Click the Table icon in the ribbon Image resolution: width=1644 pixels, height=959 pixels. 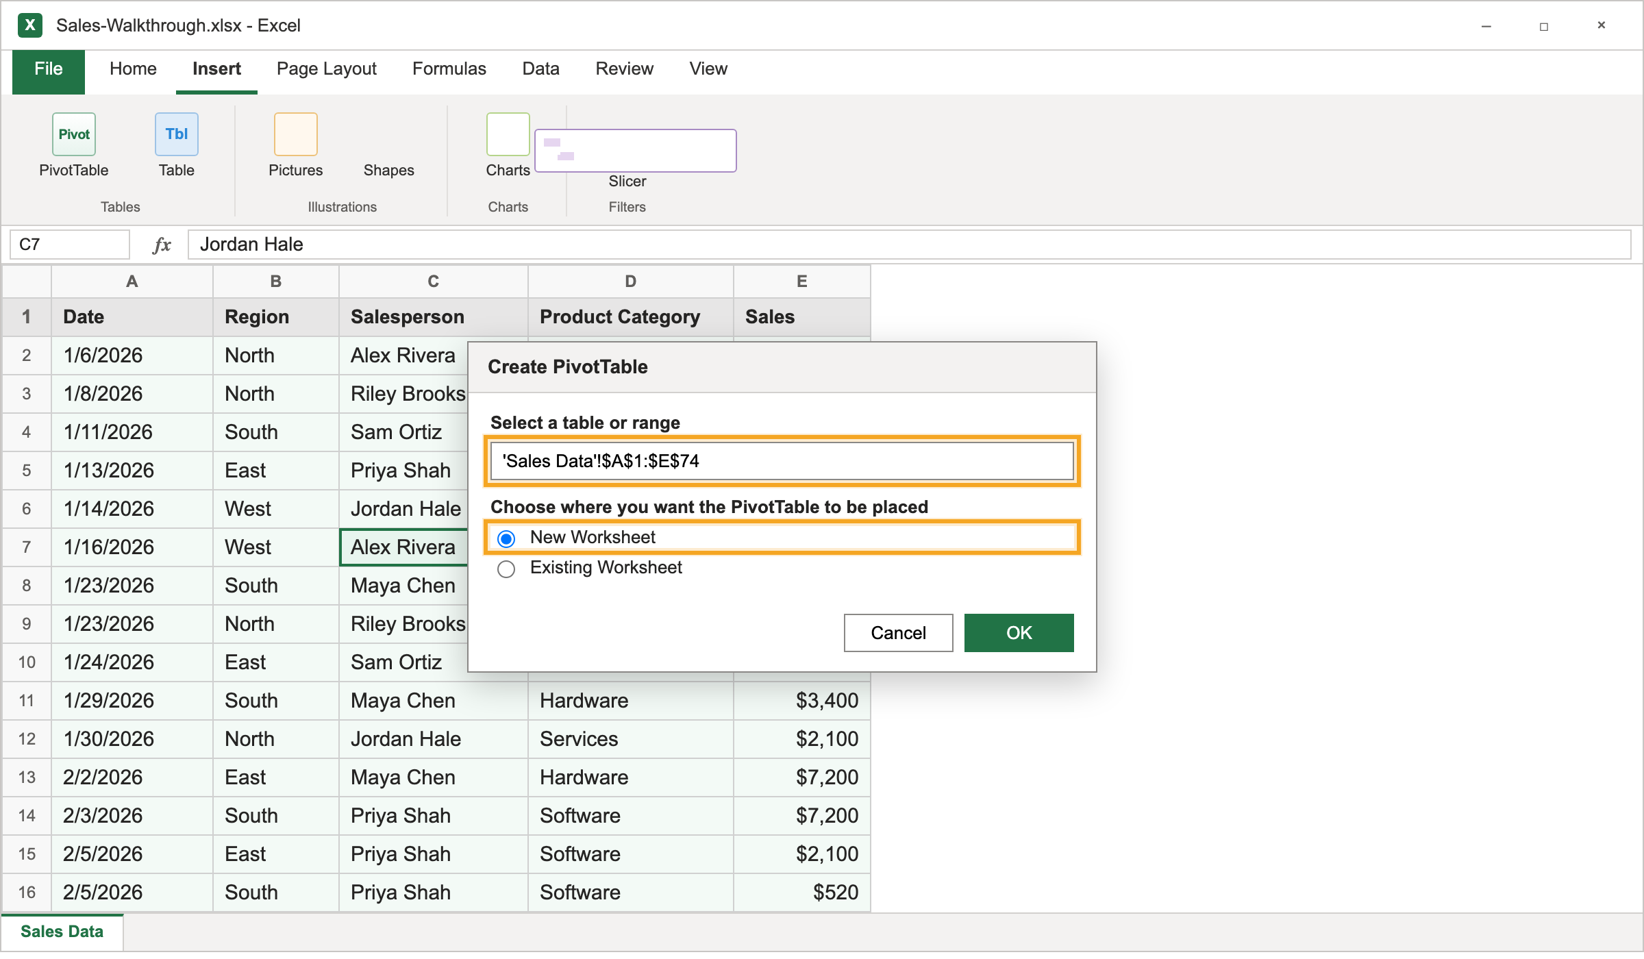177,134
